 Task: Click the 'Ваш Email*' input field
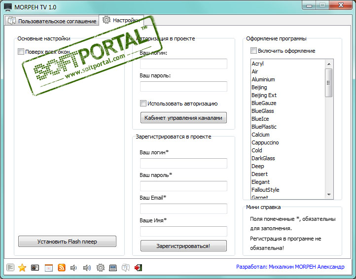pyautogui.click(x=183, y=209)
